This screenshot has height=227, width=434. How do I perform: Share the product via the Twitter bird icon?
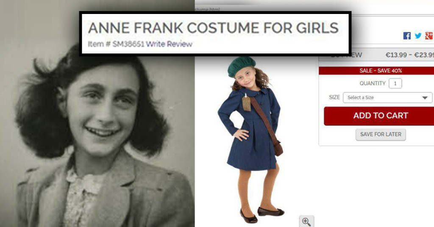tap(418, 36)
